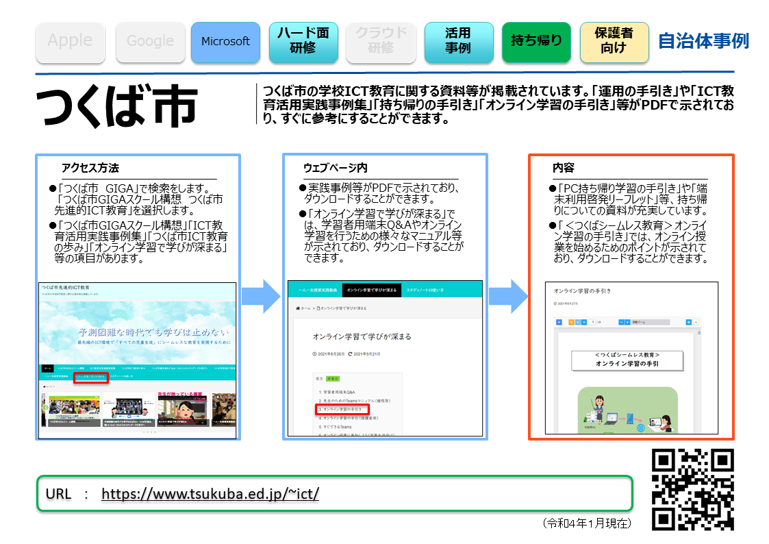Open the 自動ズーム zoom dropdown
The image size is (769, 544).
tap(651, 322)
